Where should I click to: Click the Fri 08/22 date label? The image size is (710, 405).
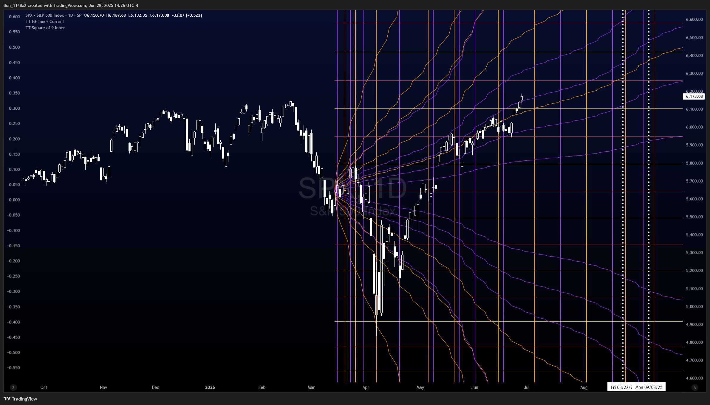[x=621, y=387]
